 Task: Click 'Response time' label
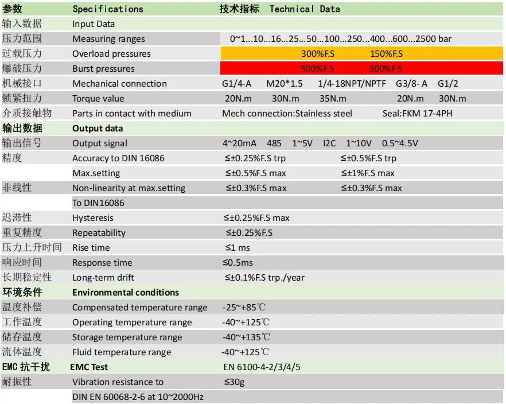pos(102,263)
